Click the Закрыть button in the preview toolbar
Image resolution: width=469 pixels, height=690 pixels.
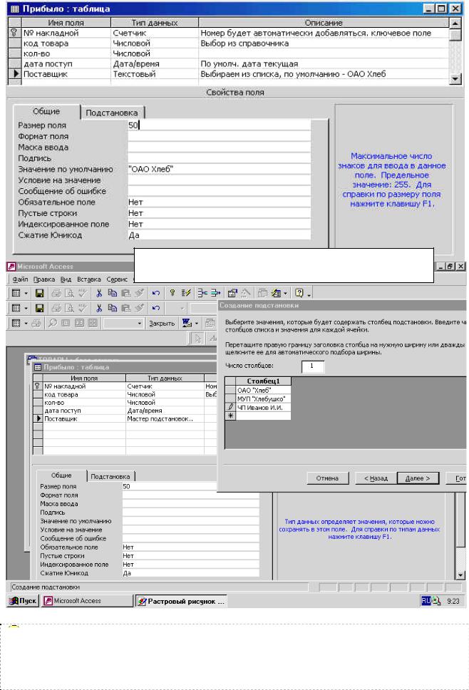[162, 323]
